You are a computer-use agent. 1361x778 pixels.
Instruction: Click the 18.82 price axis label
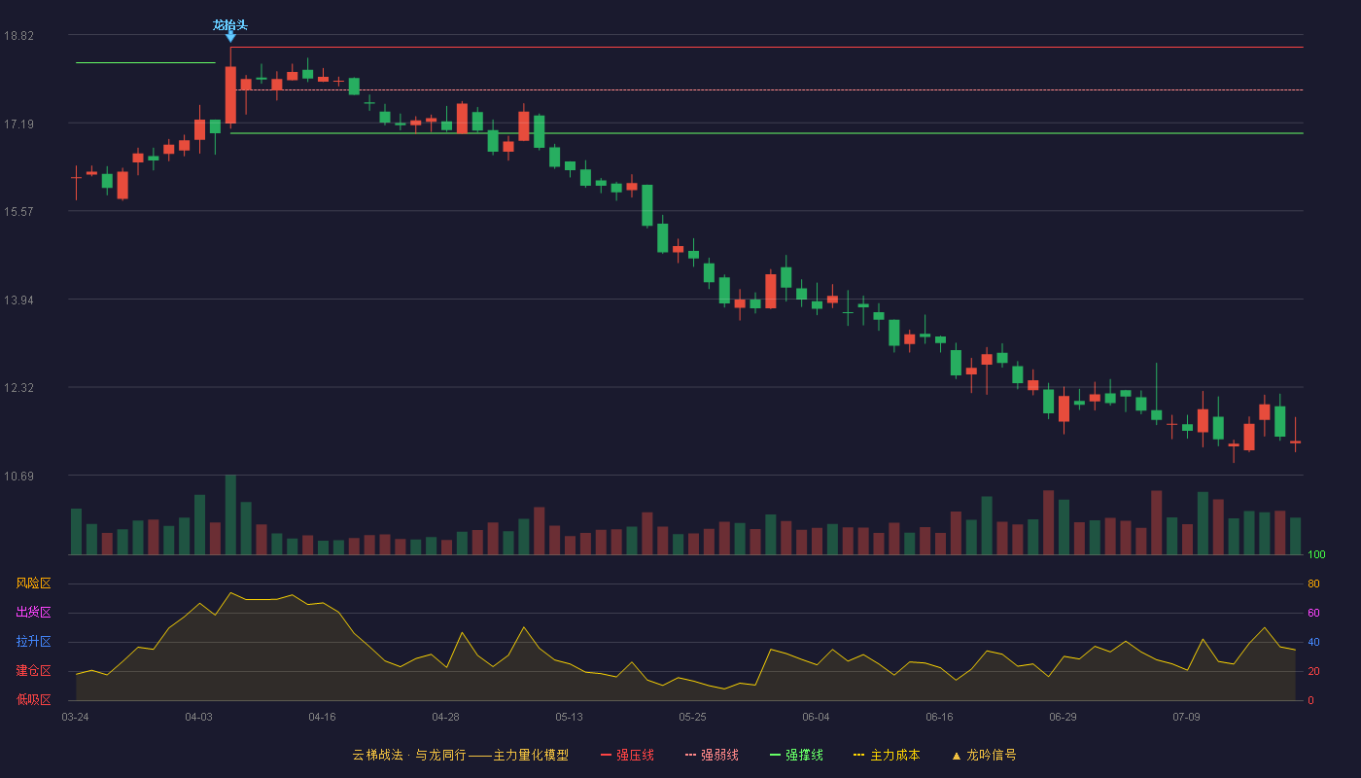[x=18, y=35]
